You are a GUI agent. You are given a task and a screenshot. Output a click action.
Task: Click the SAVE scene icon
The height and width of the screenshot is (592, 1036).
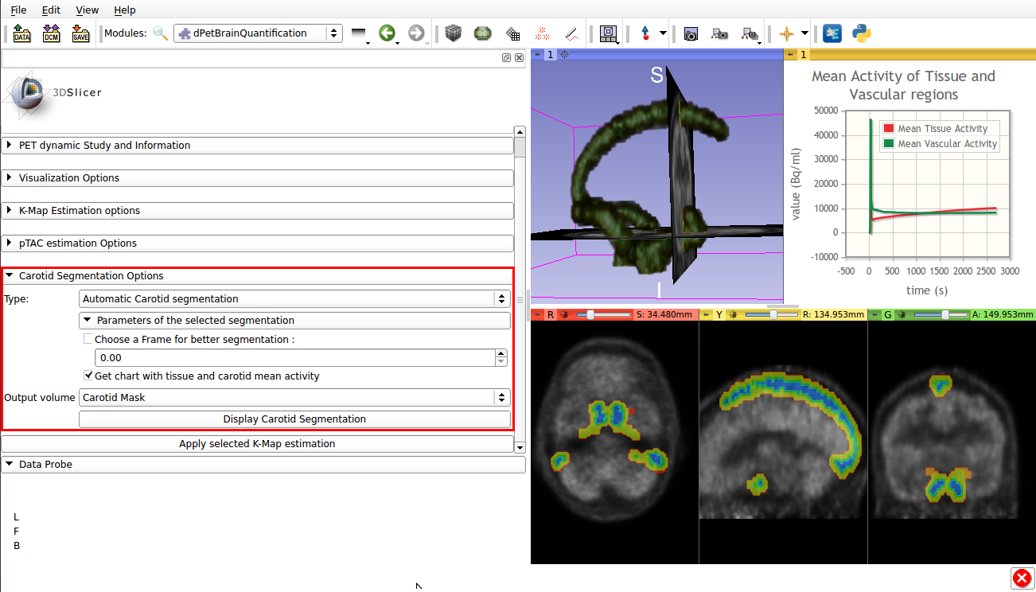point(80,33)
